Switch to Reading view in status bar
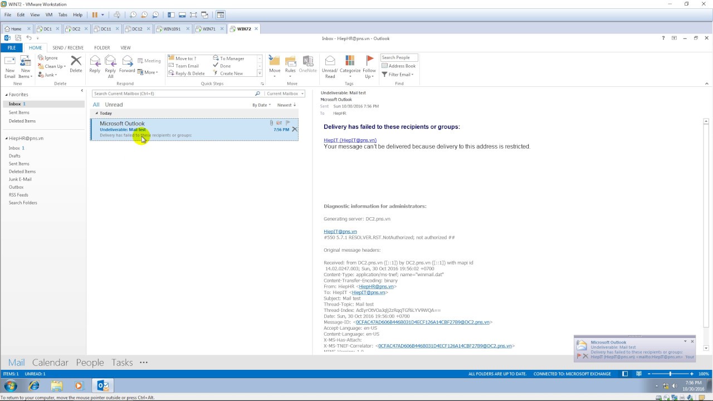713x401 pixels. pos(639,374)
